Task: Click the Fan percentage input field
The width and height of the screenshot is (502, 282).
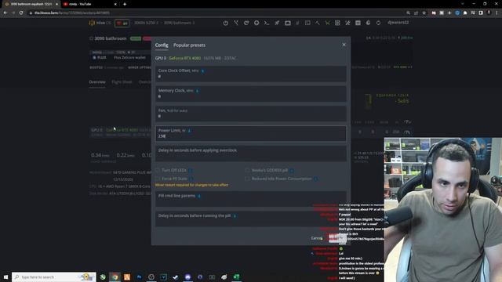Action: [251, 114]
